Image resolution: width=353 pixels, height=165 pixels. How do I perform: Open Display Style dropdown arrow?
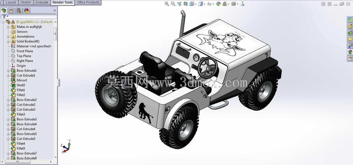pos(204,4)
